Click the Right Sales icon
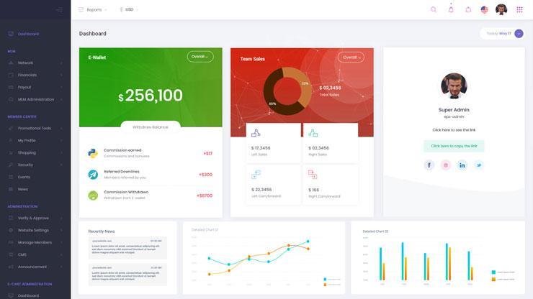This screenshot has width=533, height=299. (x=313, y=133)
